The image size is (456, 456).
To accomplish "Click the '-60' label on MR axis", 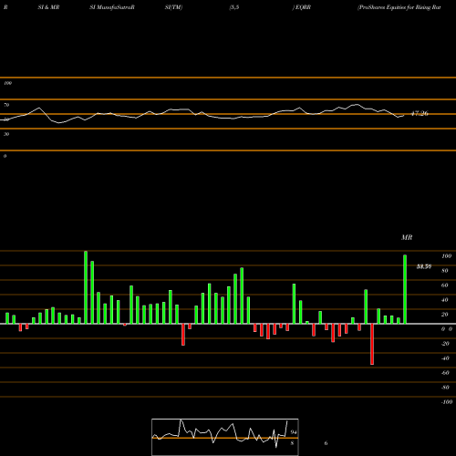I will [445, 373].
